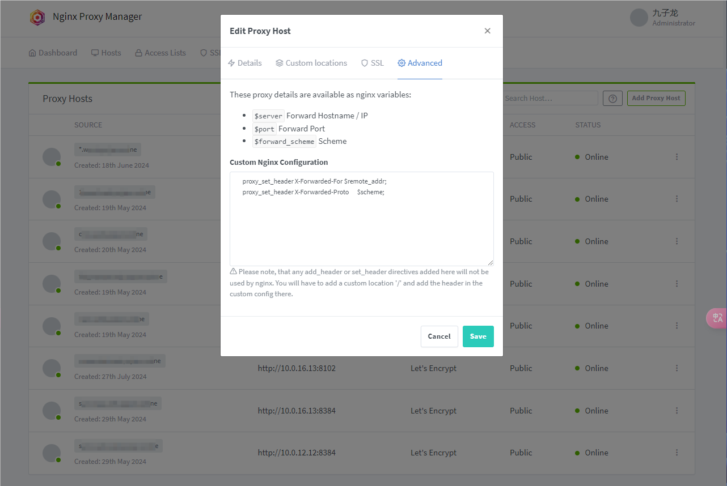The width and height of the screenshot is (727, 486).
Task: Click the Advanced tab gear icon
Action: 401,63
